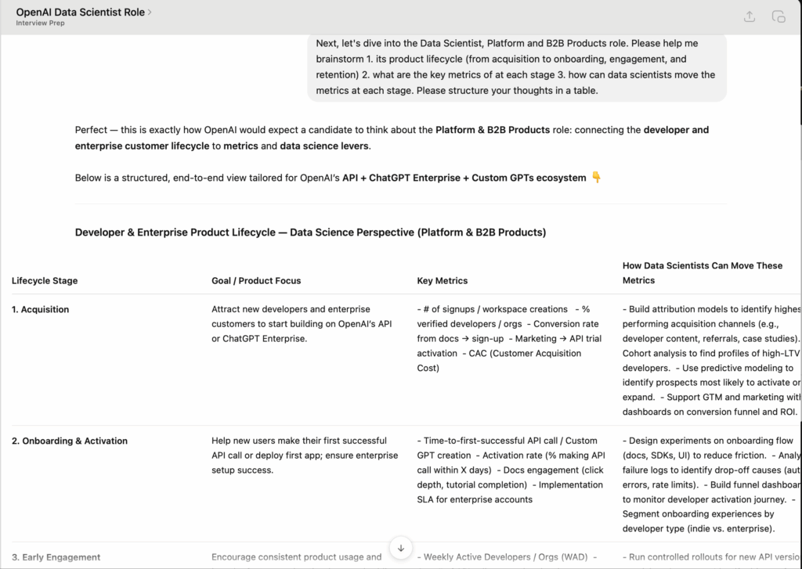
Task: Click the Key Metrics column header
Action: (x=443, y=281)
